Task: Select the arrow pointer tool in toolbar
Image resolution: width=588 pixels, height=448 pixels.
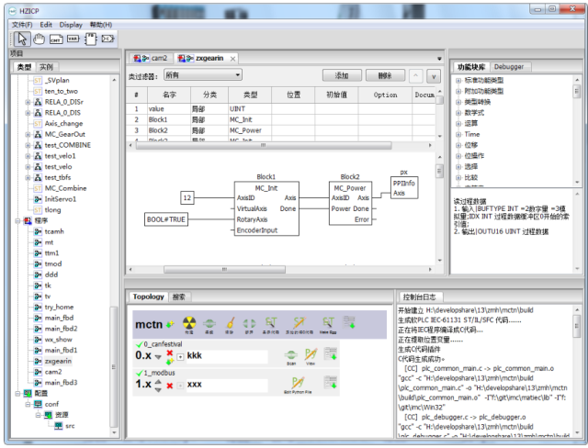Action: (x=22, y=39)
